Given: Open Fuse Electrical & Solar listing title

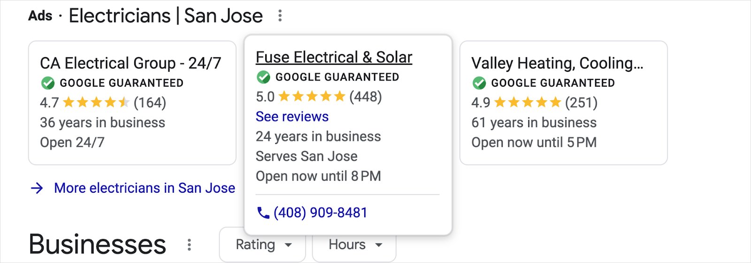Looking at the screenshot, I should 334,57.
